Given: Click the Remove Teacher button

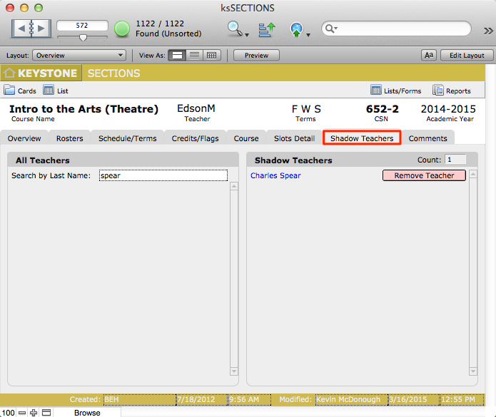Looking at the screenshot, I should pyautogui.click(x=424, y=175).
